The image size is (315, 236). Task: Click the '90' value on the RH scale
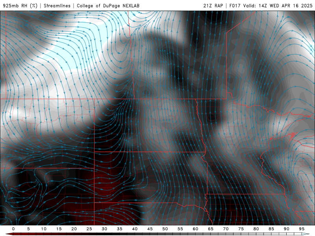coord(286,229)
